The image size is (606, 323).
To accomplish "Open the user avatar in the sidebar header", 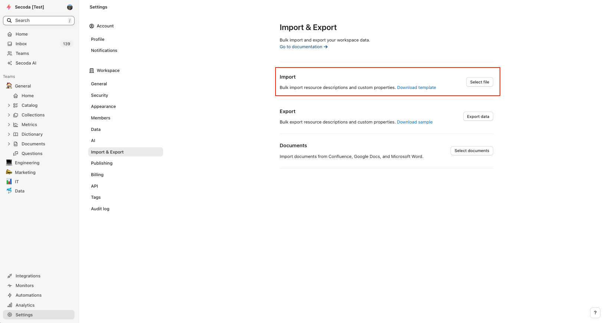I will pyautogui.click(x=70, y=7).
